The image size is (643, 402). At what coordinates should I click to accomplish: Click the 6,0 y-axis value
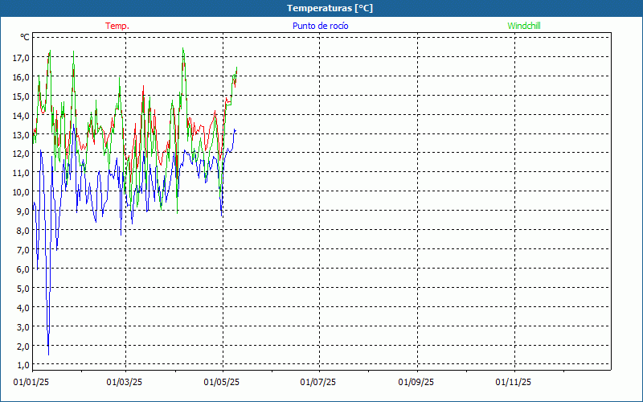(x=23, y=269)
